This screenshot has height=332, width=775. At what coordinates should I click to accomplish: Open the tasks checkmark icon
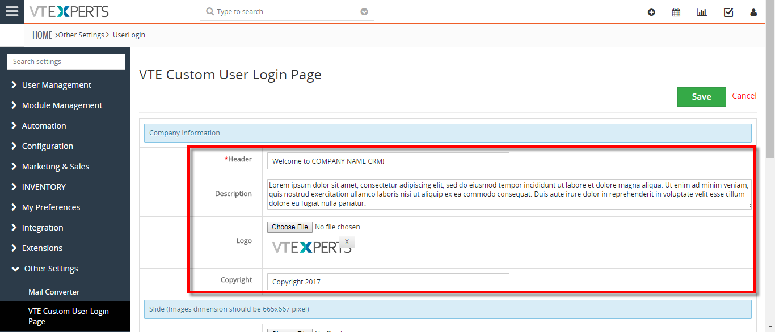pos(728,12)
